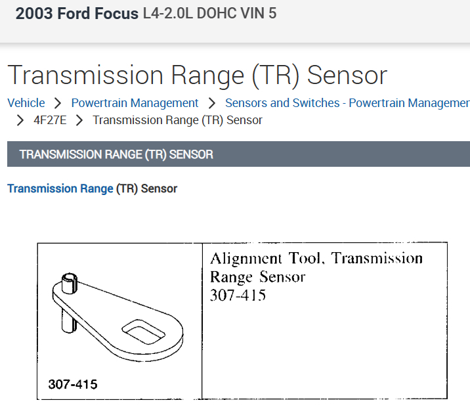Screen dimensions: 470x415
Task: Click the Vehicle breadcrumb link
Action: pyautogui.click(x=26, y=103)
